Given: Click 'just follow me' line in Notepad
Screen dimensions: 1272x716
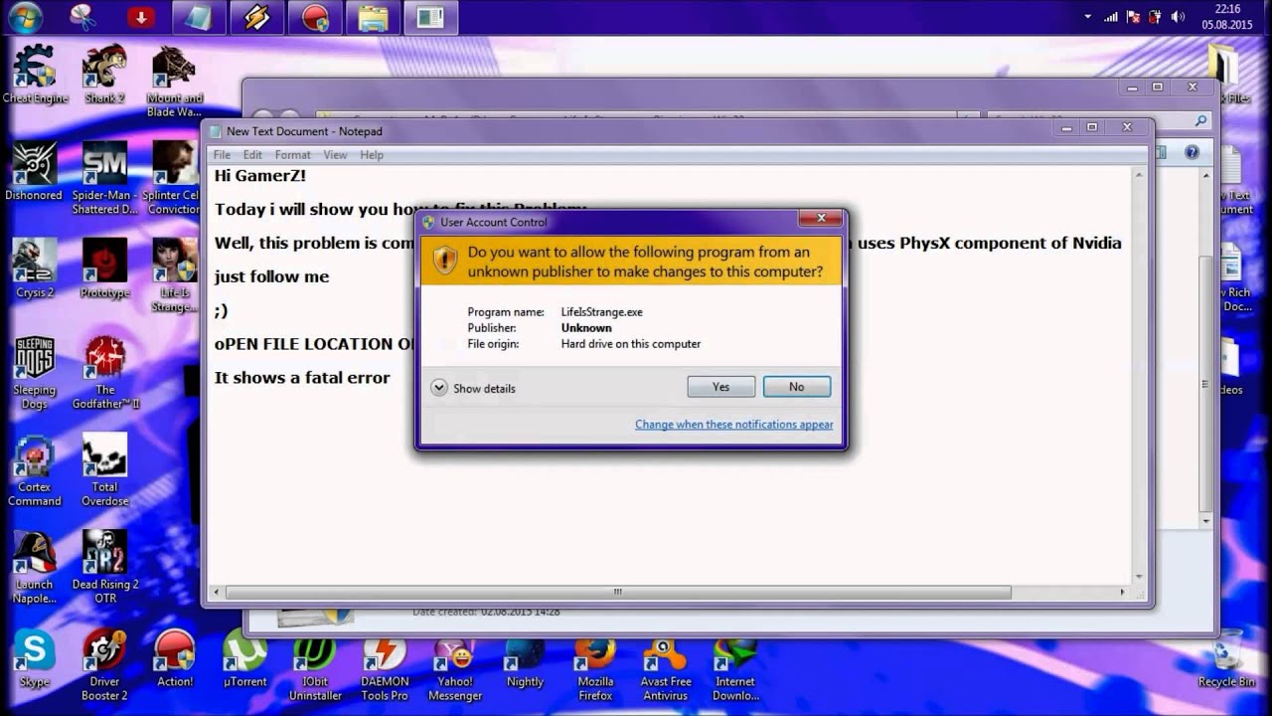Looking at the screenshot, I should coord(271,276).
